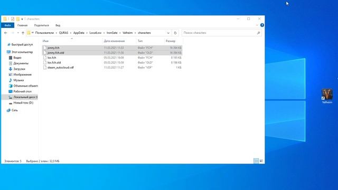The height and width of the screenshot is (190, 338).
Task: Click the Explorer folder icon in title bar
Action: [5, 19]
